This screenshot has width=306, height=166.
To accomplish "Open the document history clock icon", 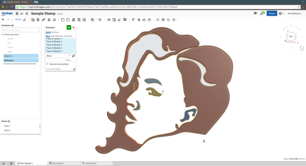I will [27, 14].
